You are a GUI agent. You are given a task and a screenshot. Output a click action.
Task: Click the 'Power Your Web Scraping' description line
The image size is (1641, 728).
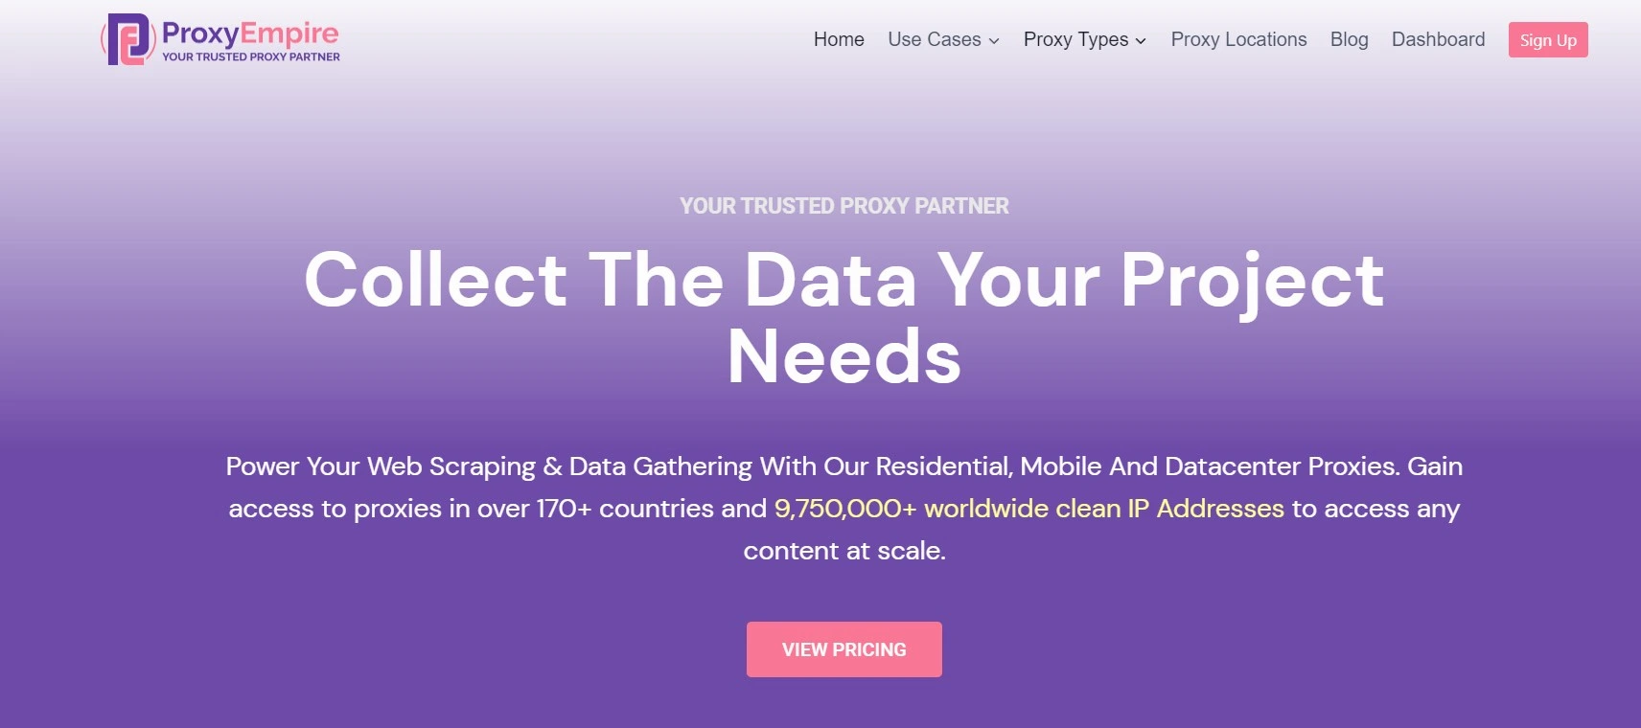[844, 466]
